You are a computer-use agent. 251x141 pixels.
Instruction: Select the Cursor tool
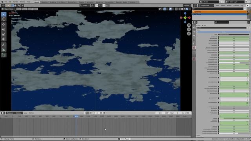tap(4, 19)
